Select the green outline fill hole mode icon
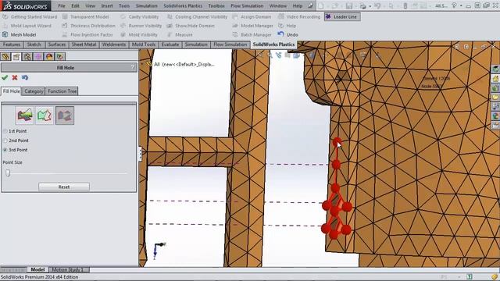 45,116
